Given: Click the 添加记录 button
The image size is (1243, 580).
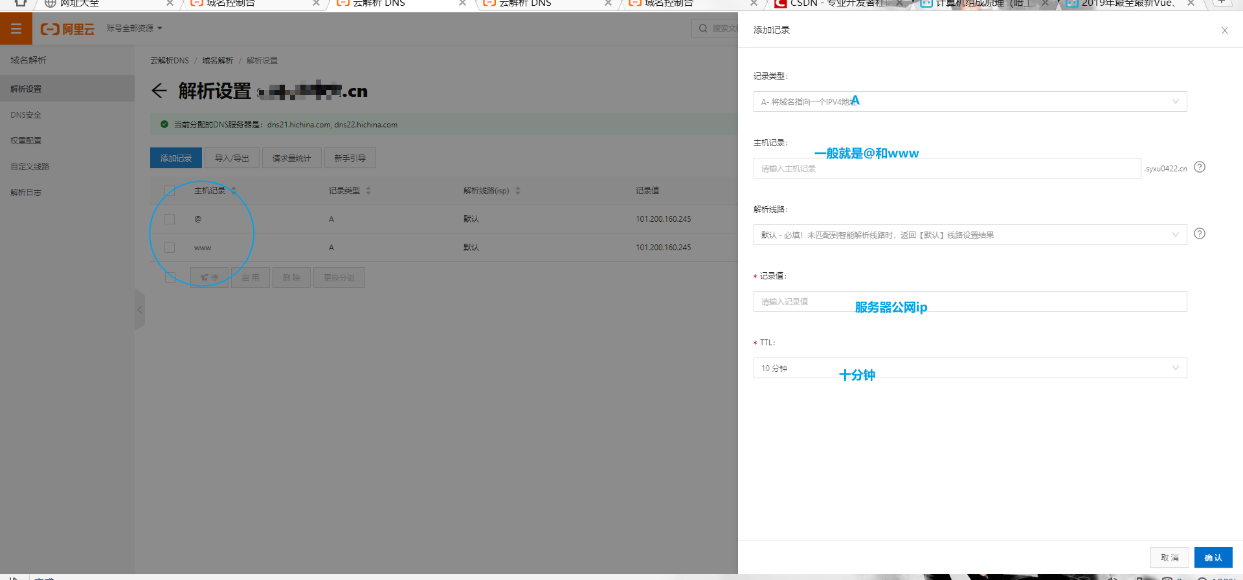Looking at the screenshot, I should (176, 158).
